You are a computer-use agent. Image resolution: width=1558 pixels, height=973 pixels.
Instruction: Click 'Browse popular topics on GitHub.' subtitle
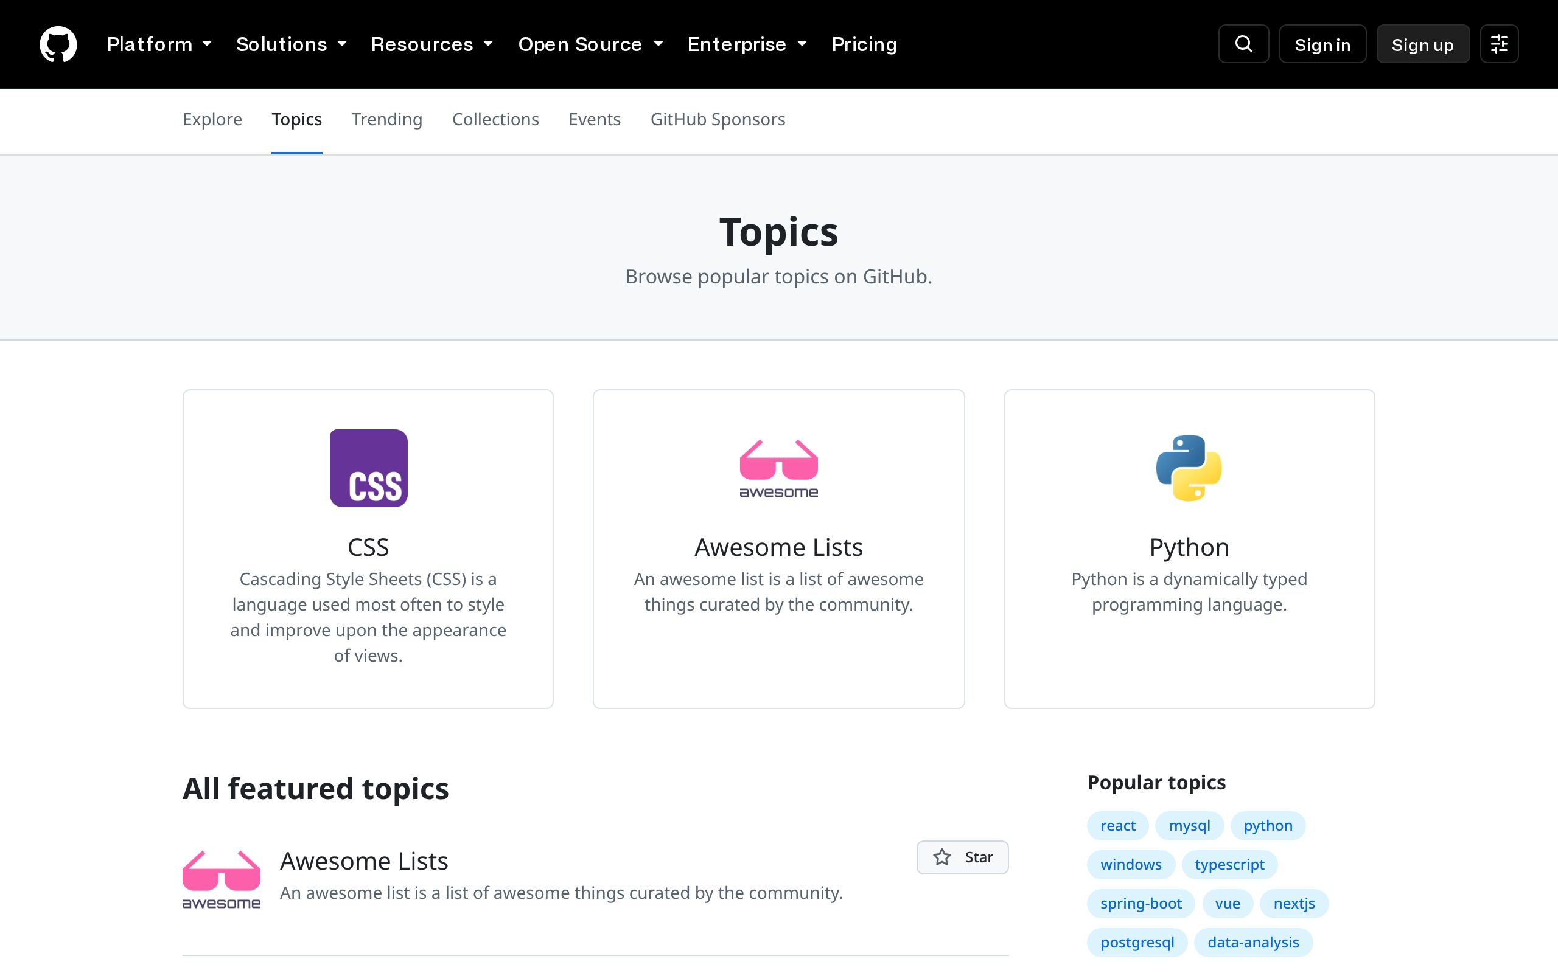(x=778, y=277)
